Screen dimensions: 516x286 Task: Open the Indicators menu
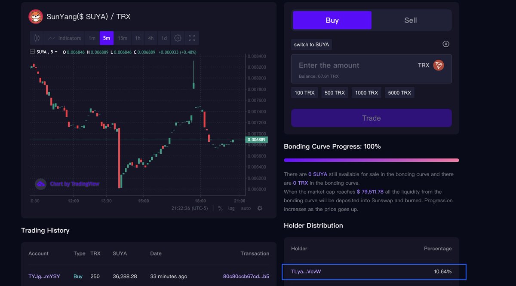[64, 38]
